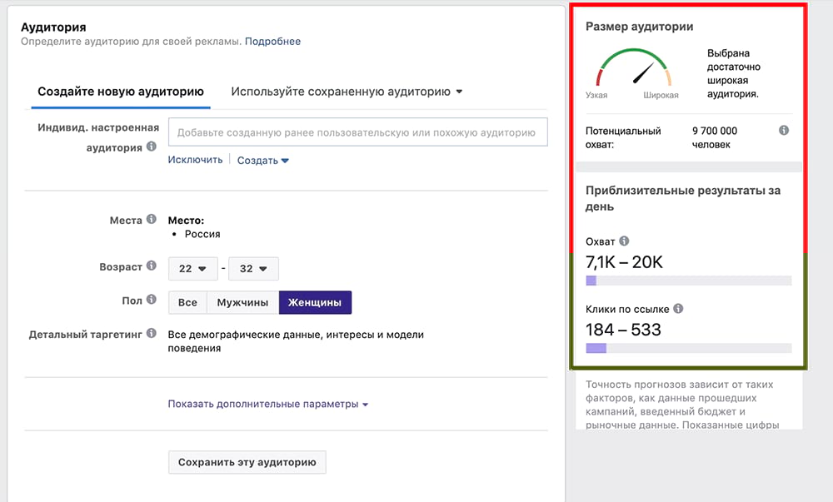Click the Охват progress bar
833x502 pixels.
pyautogui.click(x=689, y=279)
